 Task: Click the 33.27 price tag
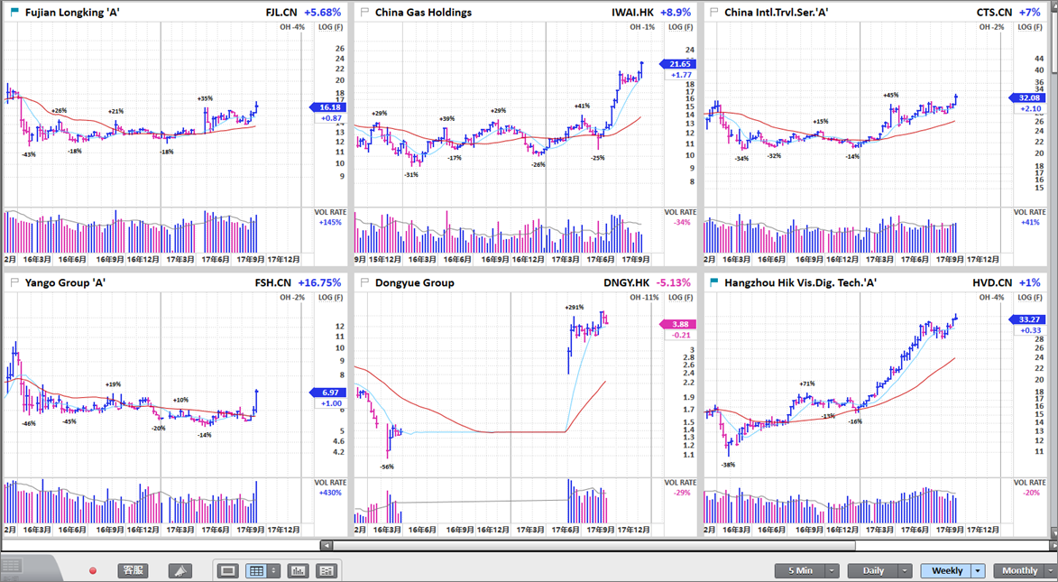(1026, 319)
